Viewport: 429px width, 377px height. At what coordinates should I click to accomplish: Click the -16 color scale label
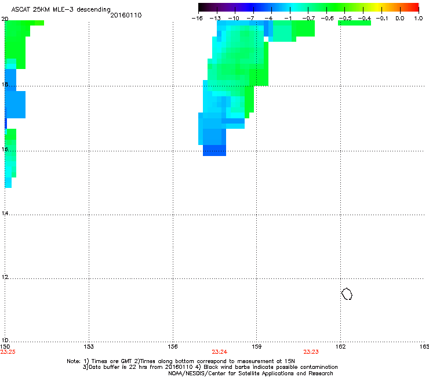197,19
